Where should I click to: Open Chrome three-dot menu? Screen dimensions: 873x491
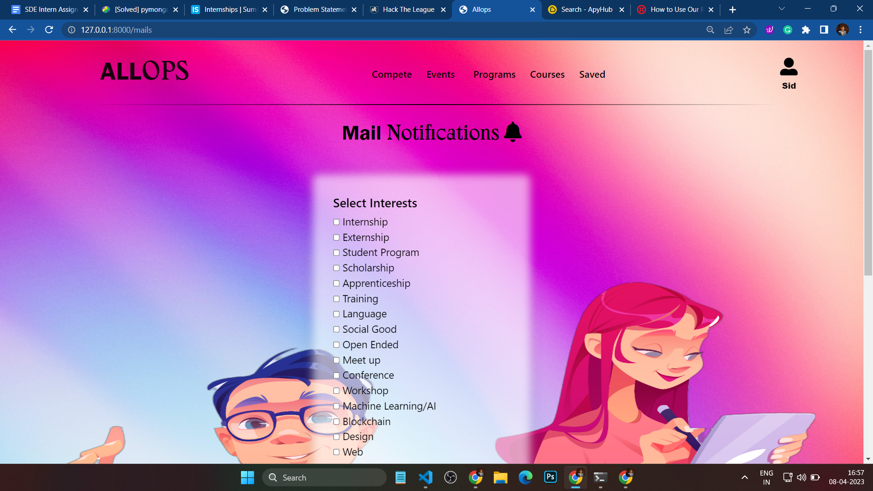click(860, 30)
